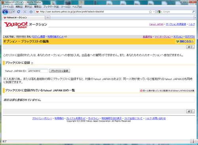Open the ヘルプ link in the page header
Viewport: 198px width, 145px height.
point(192,24)
